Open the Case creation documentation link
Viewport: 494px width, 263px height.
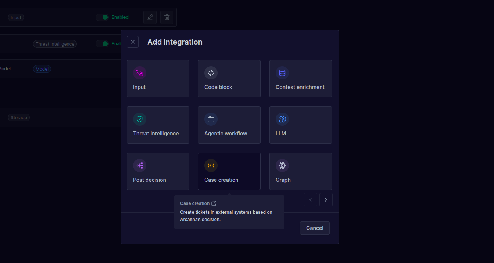[195, 203]
